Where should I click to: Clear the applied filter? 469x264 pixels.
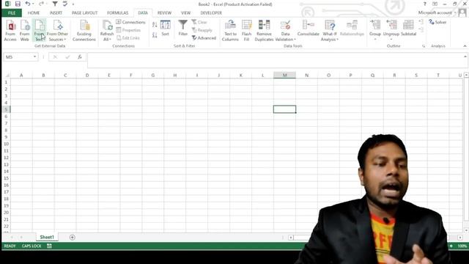[x=199, y=22]
